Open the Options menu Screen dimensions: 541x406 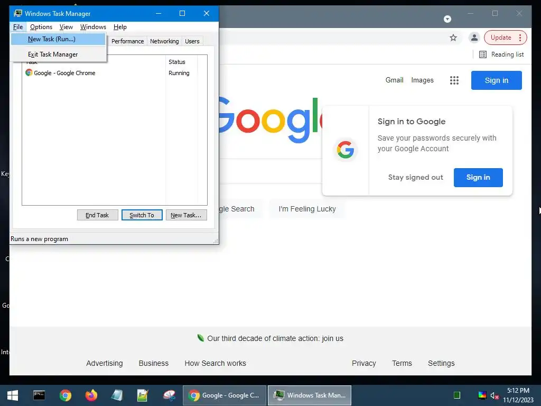coord(41,27)
